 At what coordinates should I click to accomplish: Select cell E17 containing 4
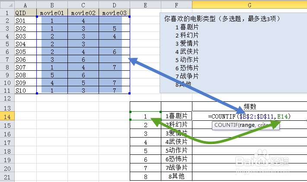145,142
